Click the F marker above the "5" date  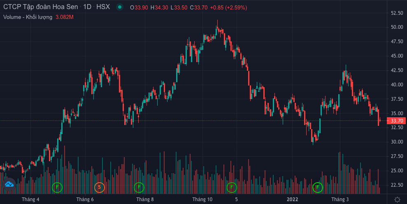click(x=232, y=188)
